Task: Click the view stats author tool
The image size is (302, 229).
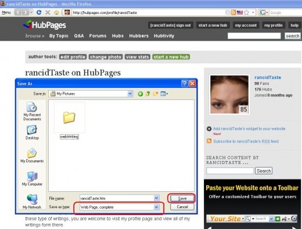Action: pyautogui.click(x=138, y=57)
